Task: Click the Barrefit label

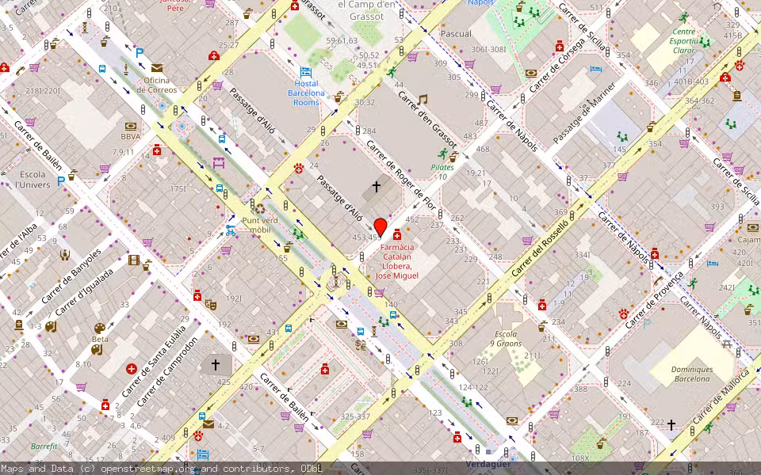Action: click(x=44, y=446)
